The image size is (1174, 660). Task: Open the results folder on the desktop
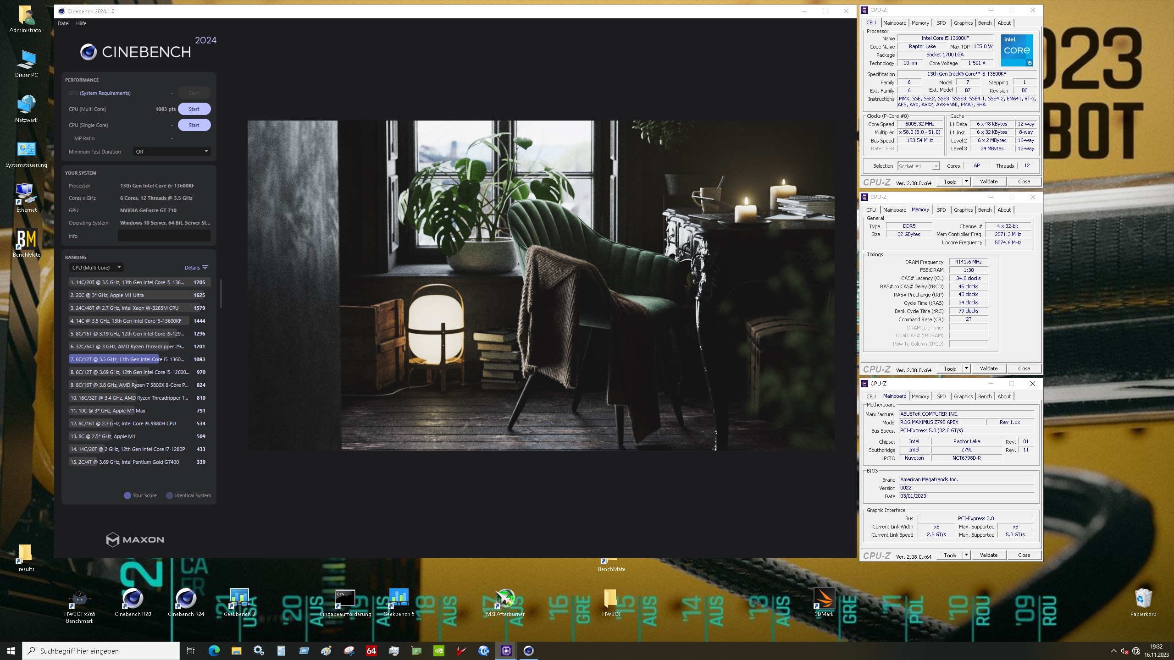click(27, 558)
